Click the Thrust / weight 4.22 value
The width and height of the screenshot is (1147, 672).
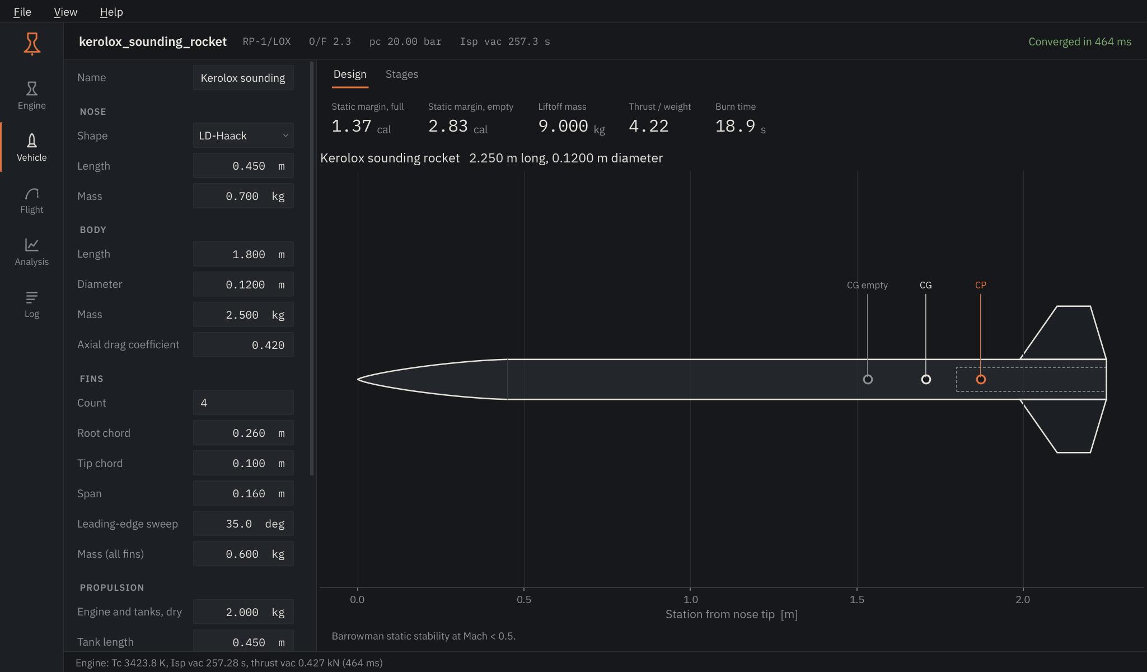[x=649, y=127]
